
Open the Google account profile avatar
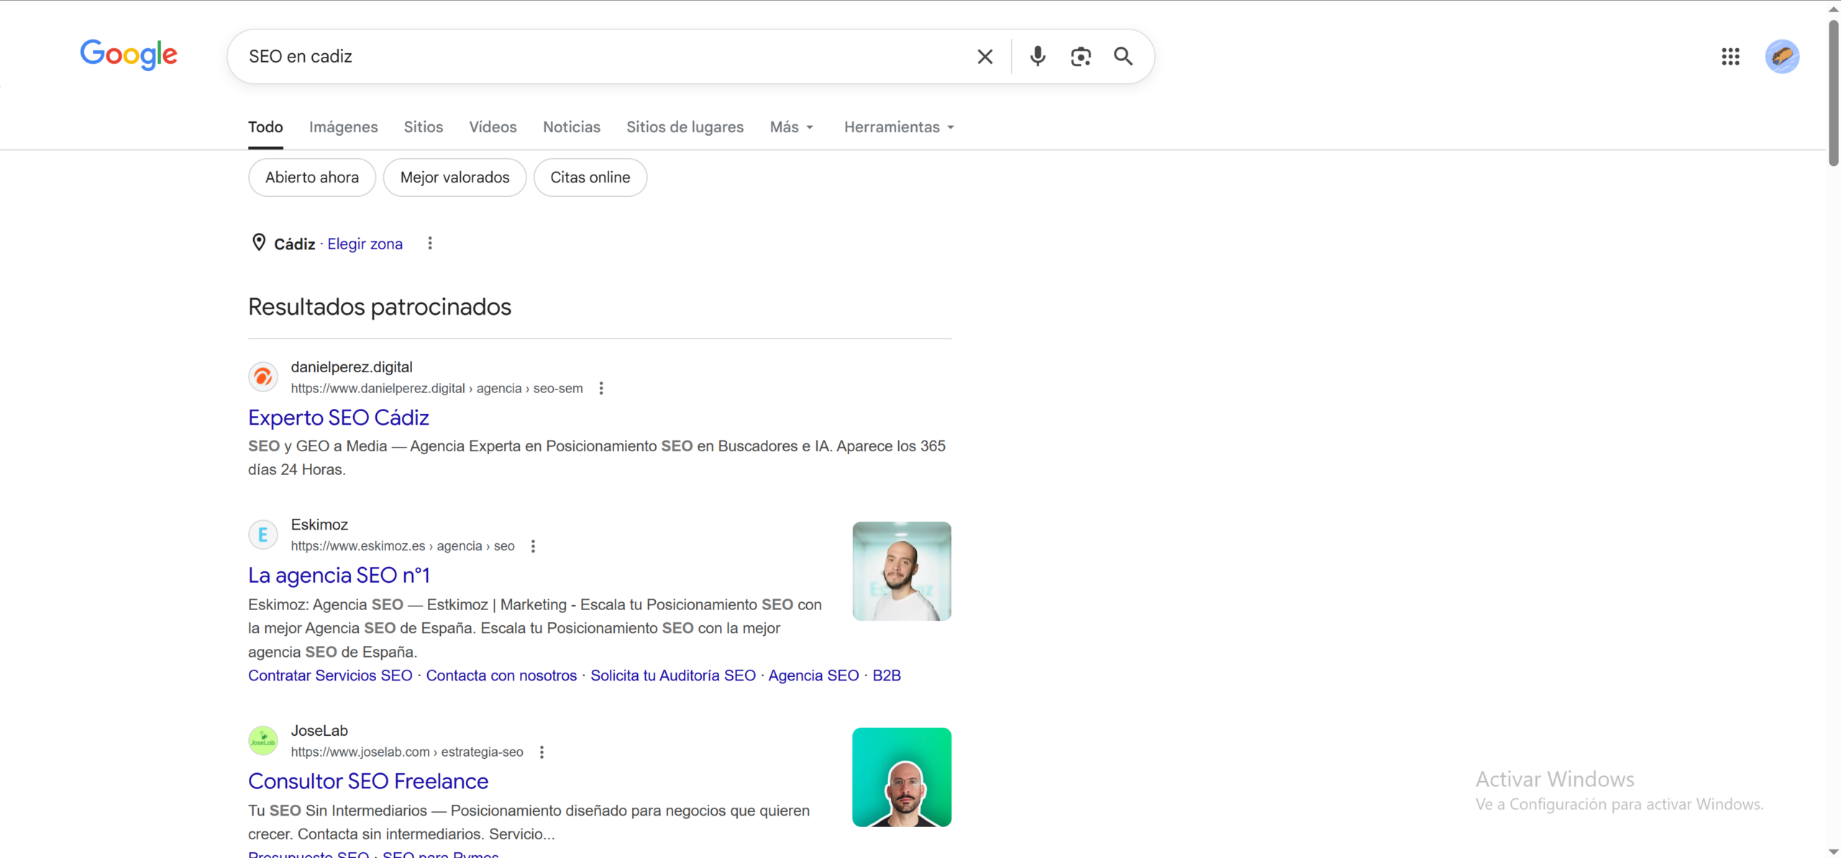pyautogui.click(x=1782, y=57)
